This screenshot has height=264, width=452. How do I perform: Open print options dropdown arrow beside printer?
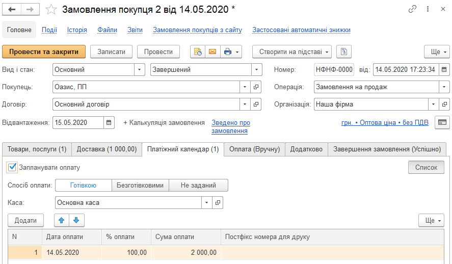(237, 52)
